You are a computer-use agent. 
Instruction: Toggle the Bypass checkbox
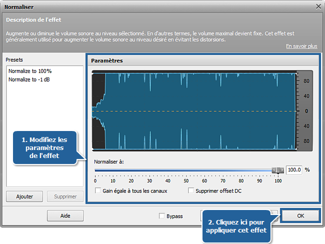[161, 216]
